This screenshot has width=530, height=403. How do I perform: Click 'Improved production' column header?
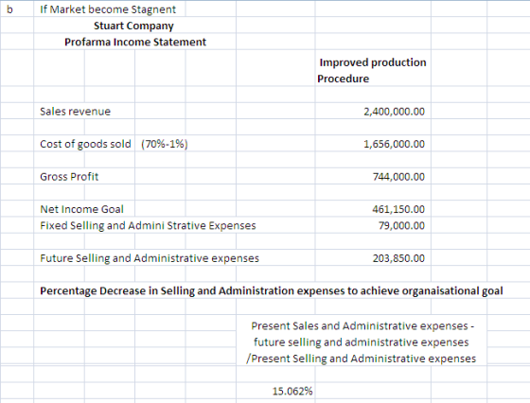[x=373, y=62]
